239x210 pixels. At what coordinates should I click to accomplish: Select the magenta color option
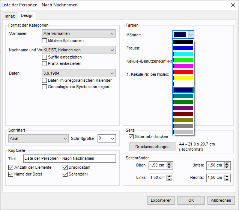point(183,66)
